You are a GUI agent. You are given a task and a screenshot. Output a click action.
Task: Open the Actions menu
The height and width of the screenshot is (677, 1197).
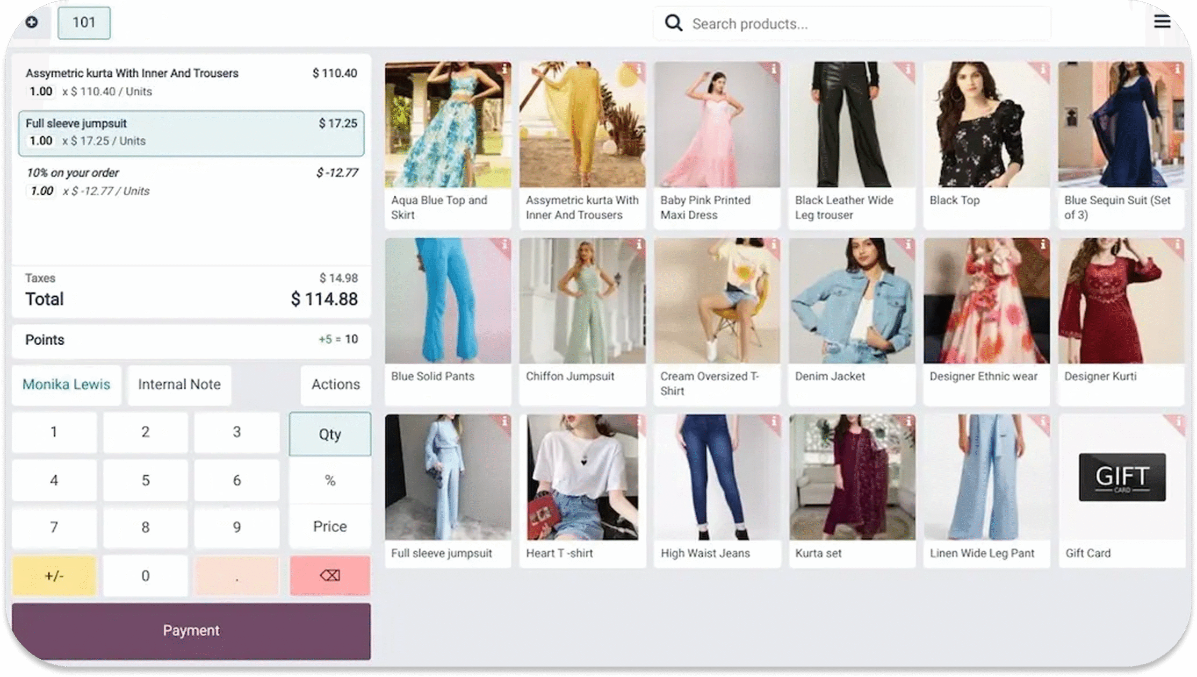[335, 385]
